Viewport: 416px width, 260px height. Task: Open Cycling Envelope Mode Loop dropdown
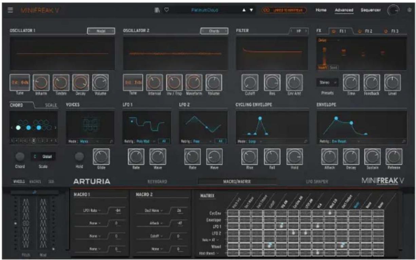256,141
